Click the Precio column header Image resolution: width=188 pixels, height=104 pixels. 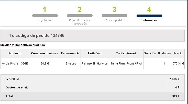(x=178, y=53)
